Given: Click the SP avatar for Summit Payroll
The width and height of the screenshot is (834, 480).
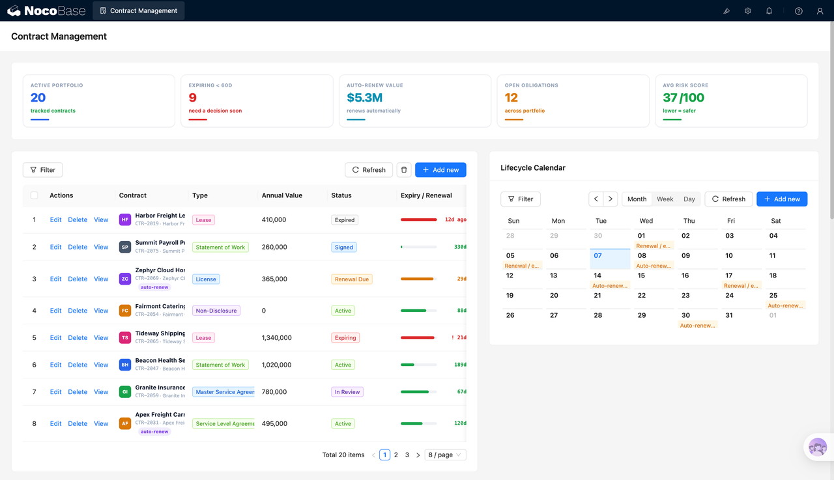Looking at the screenshot, I should [125, 247].
